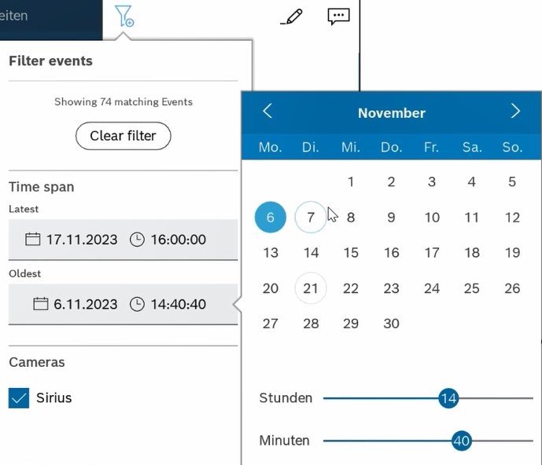Open Oldest date 6.11.2023 picker

85,304
